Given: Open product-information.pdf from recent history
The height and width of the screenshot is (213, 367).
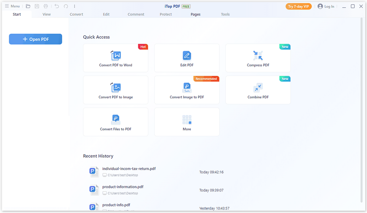Looking at the screenshot, I should click(123, 187).
